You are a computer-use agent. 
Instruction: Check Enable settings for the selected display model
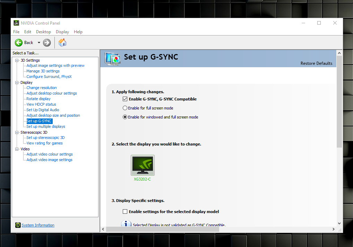click(125, 211)
